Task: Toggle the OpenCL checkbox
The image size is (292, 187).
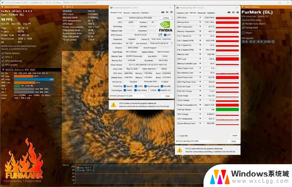Action: [x=125, y=86]
